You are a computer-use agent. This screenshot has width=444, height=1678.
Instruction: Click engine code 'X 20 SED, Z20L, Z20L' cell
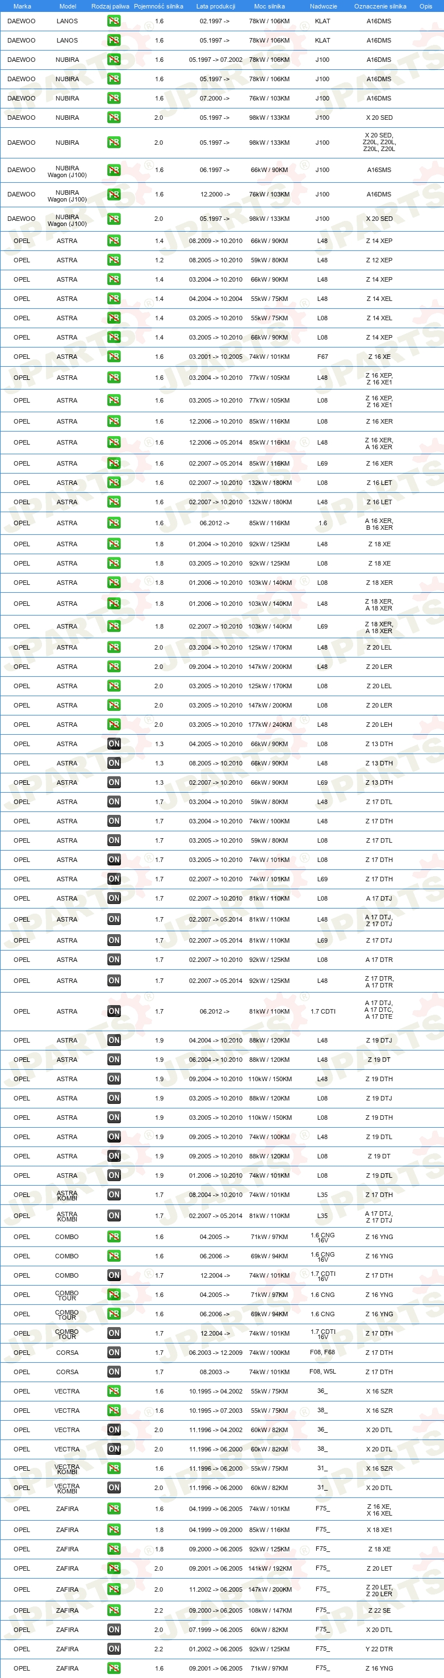(379, 142)
